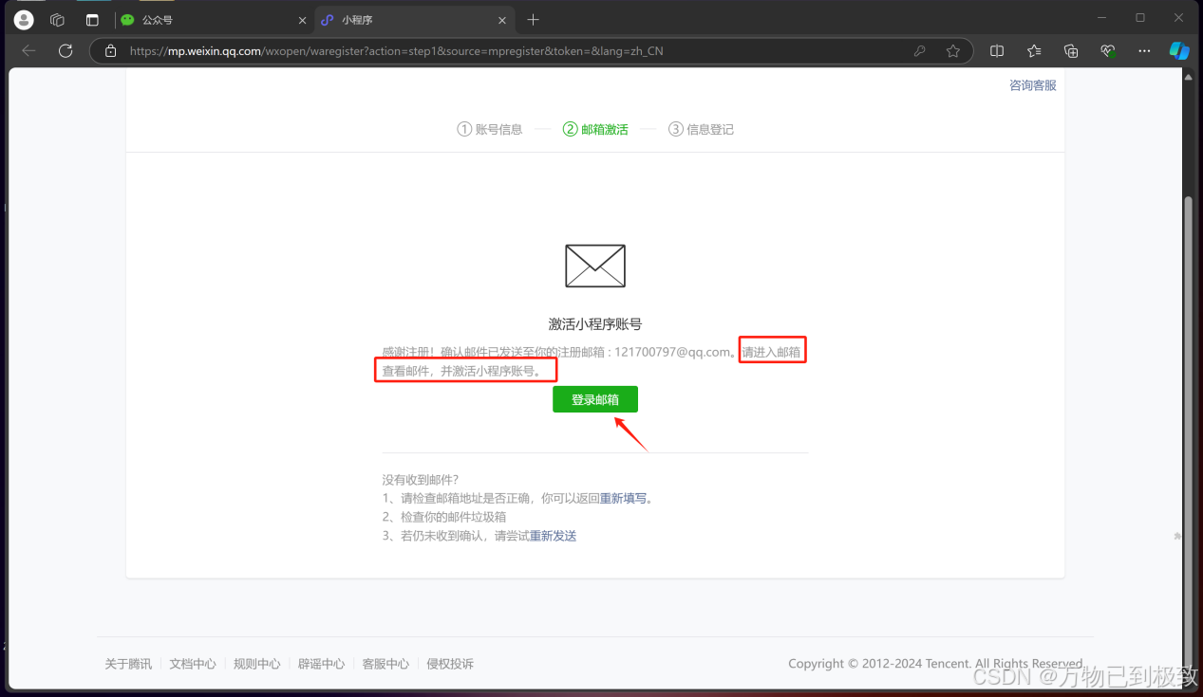Open the password key icon in address bar
Viewport: 1203px width, 697px height.
[x=919, y=51]
